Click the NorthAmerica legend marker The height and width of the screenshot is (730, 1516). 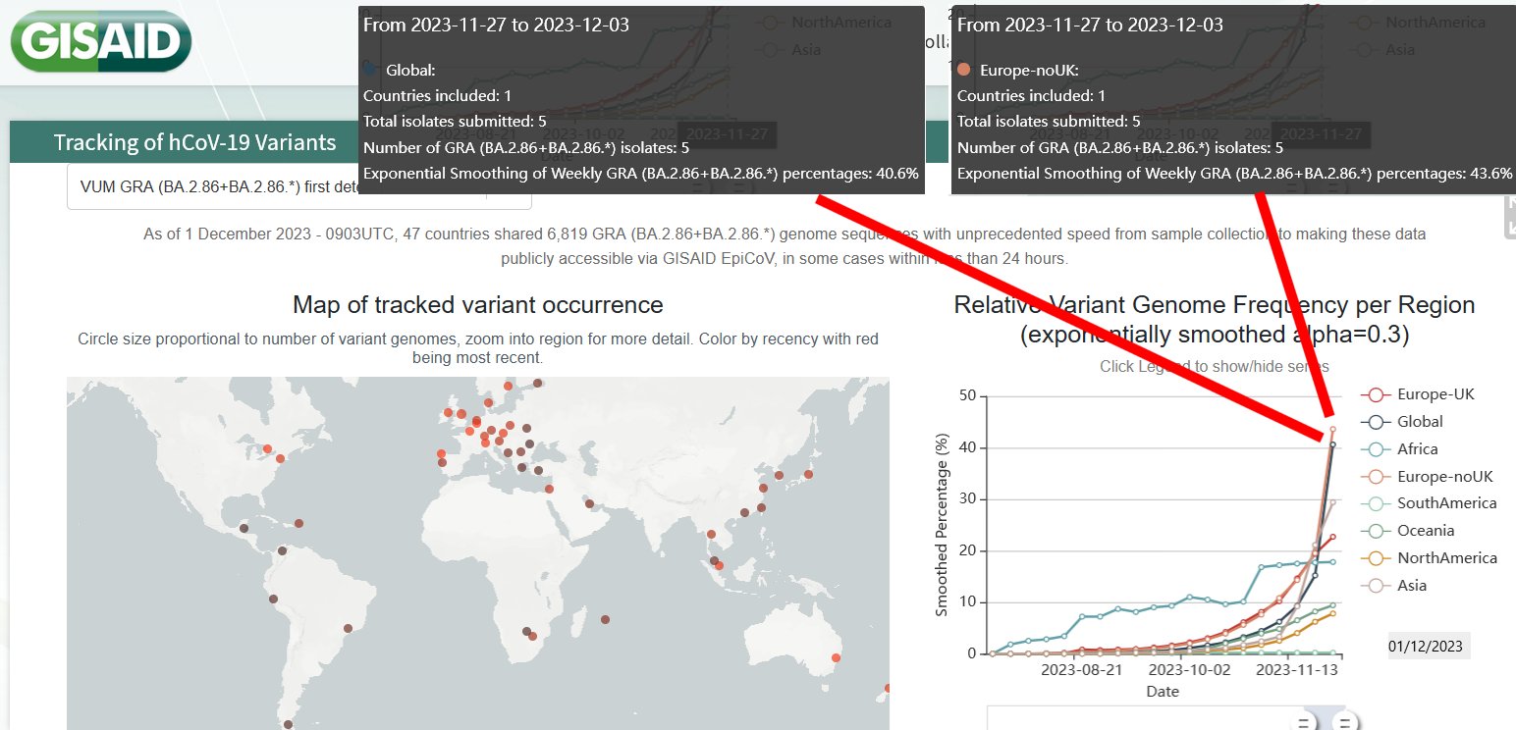pos(1375,558)
